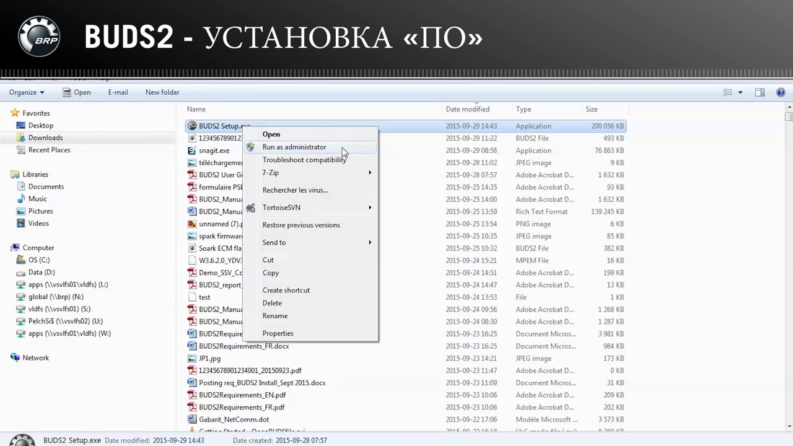
Task: Open Properties from the context menu
Action: click(x=310, y=333)
